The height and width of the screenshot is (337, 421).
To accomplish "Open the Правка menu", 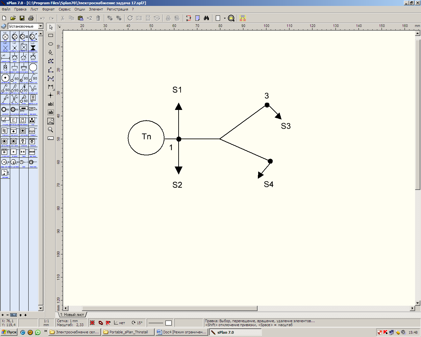I will click(x=20, y=9).
